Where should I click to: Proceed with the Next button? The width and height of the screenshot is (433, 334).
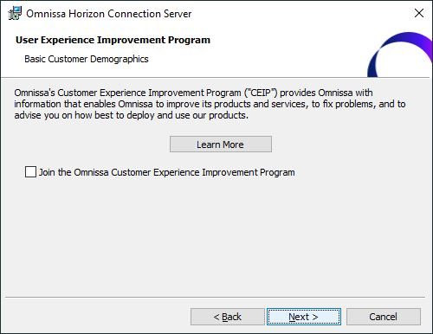coord(304,317)
